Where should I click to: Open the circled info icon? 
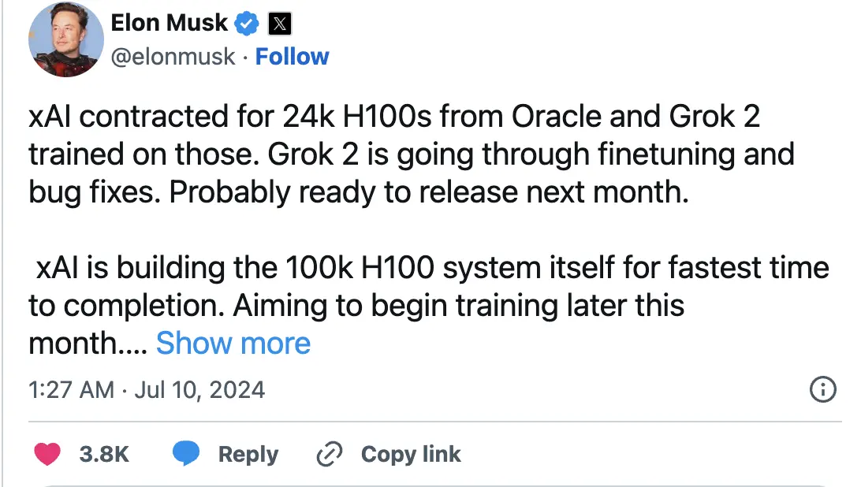pos(822,389)
